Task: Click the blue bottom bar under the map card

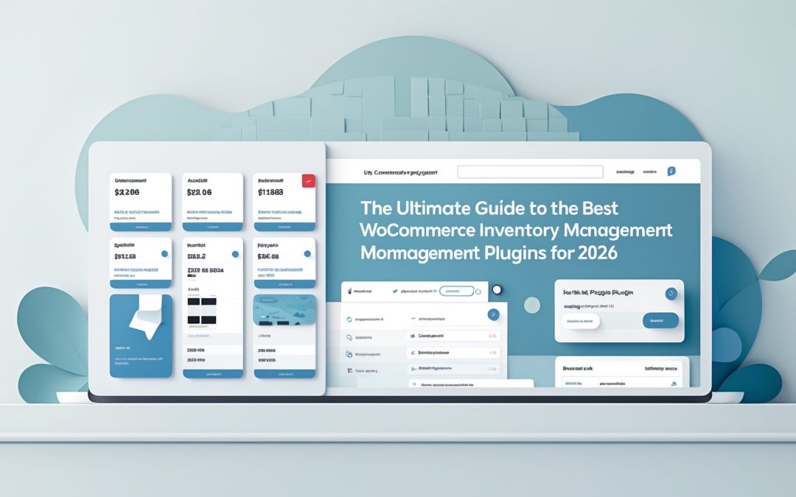Action: (284, 374)
